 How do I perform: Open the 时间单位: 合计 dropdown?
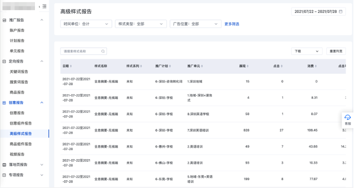click(x=86, y=24)
